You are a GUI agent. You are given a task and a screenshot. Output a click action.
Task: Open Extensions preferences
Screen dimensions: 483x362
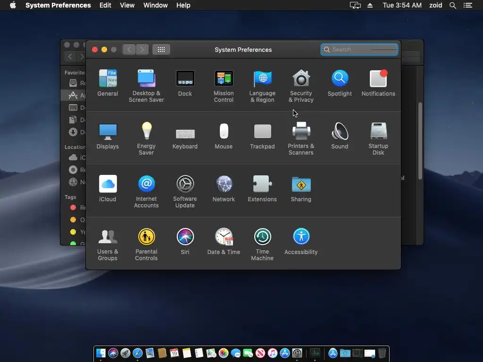coord(262,189)
